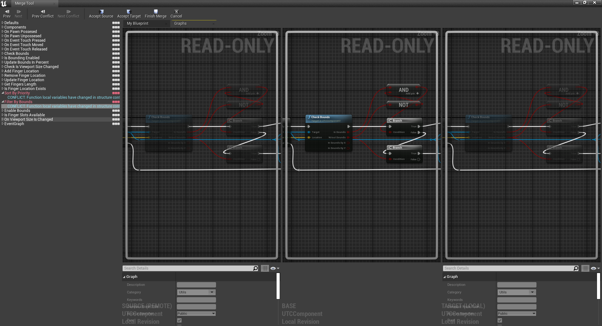Click the Prev difference arrow icon
Viewport: 602px width, 326px height.
(x=7, y=12)
